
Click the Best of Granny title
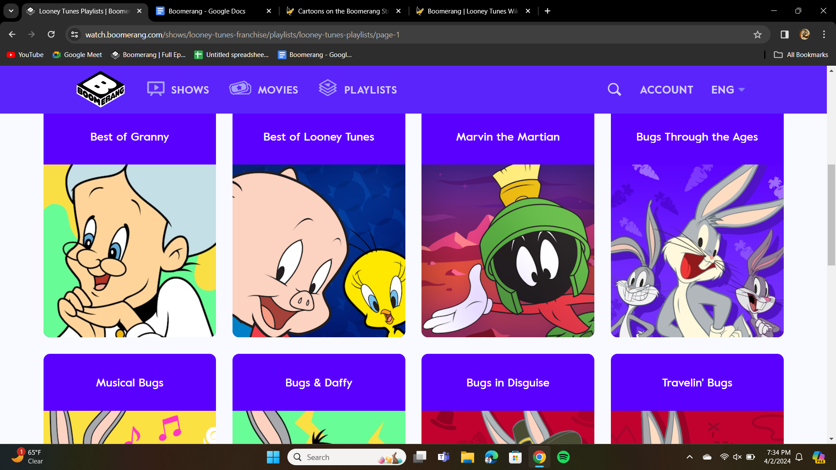[x=130, y=137]
